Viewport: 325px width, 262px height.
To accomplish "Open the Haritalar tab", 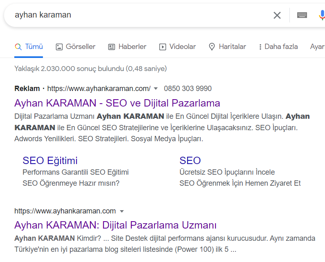I will 227,47.
